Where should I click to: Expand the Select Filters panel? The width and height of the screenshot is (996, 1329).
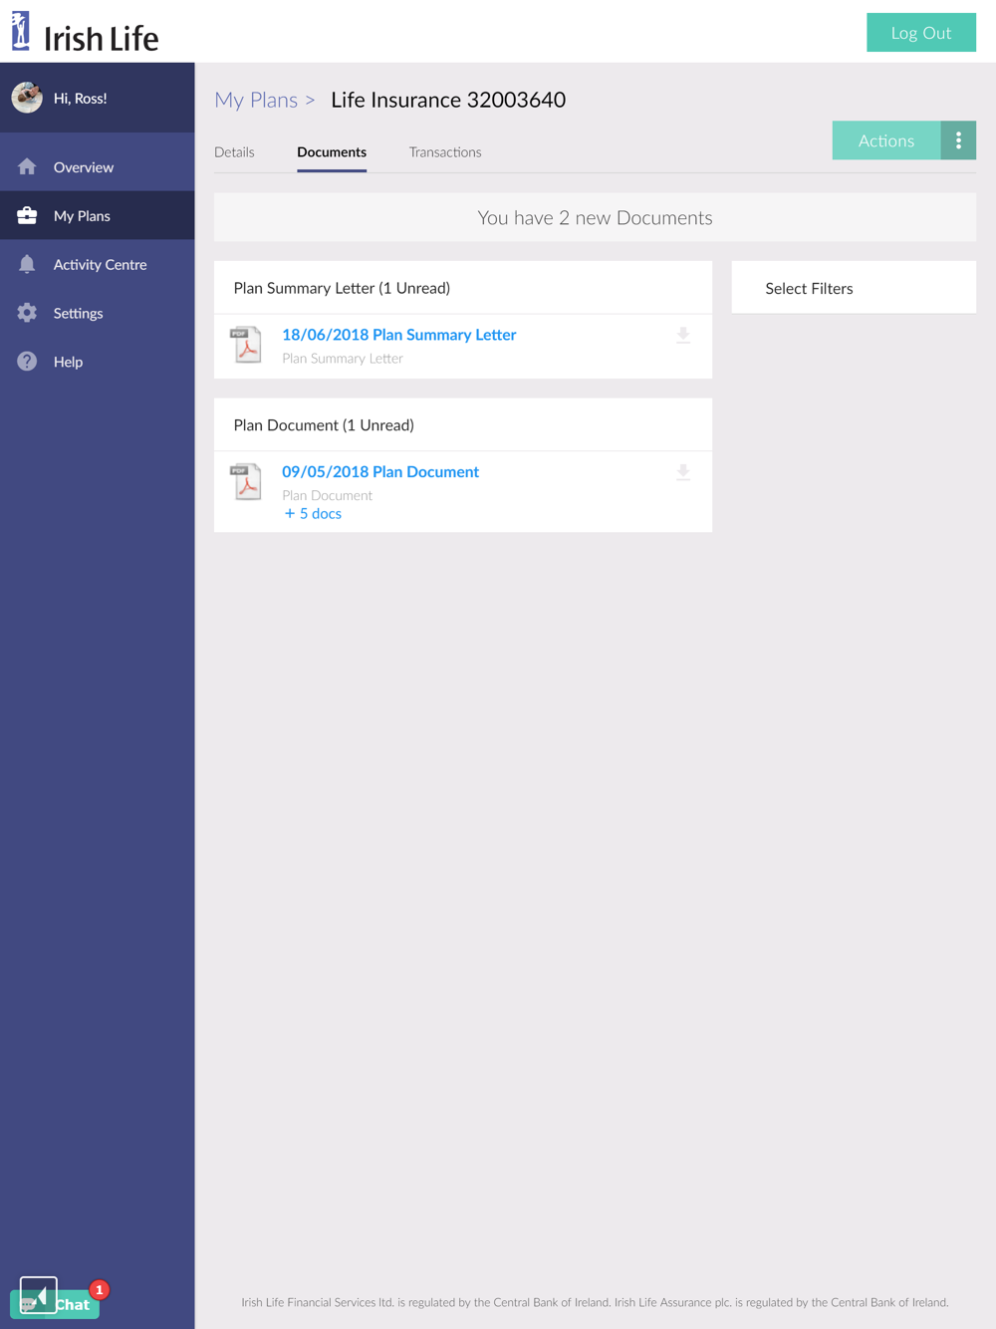click(x=854, y=288)
